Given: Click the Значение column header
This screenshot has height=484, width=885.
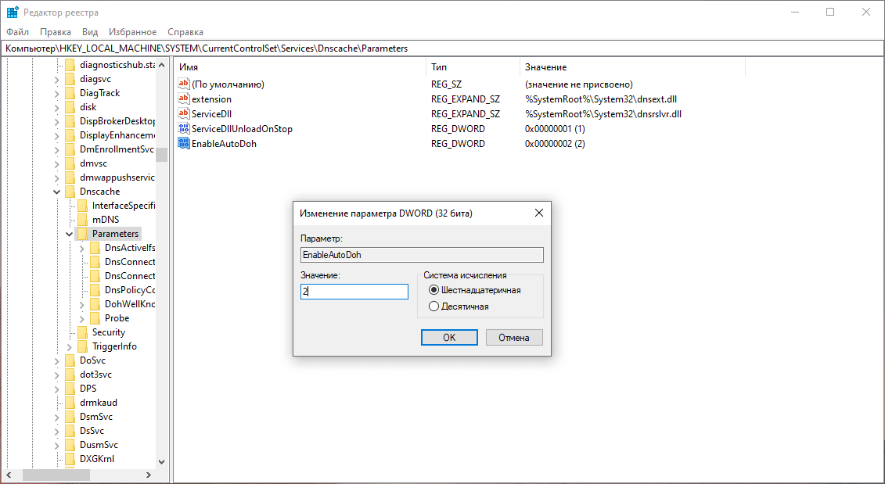Looking at the screenshot, I should pos(632,67).
